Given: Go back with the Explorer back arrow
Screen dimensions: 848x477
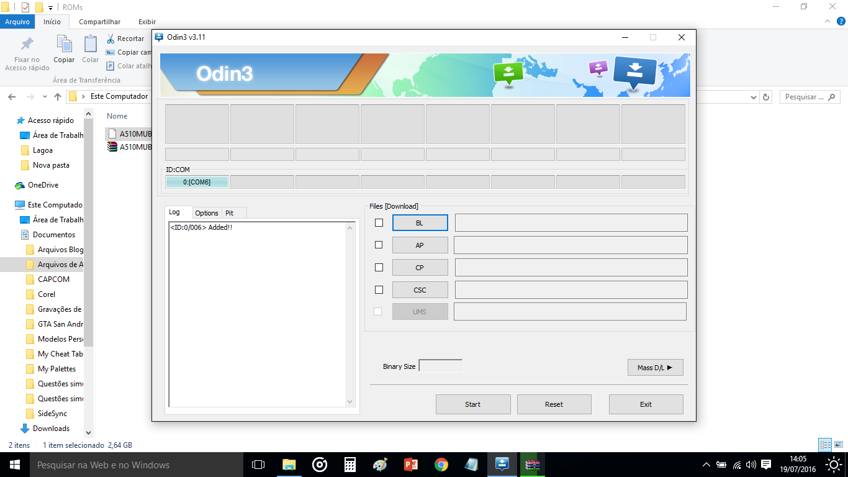Looking at the screenshot, I should click(12, 97).
